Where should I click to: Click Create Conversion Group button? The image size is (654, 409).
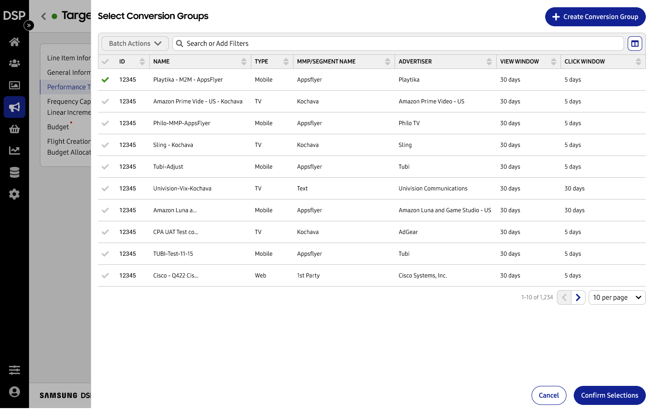(595, 17)
